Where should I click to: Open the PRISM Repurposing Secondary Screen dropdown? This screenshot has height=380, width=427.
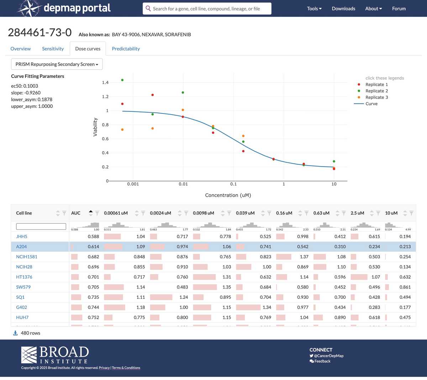[x=57, y=64]
